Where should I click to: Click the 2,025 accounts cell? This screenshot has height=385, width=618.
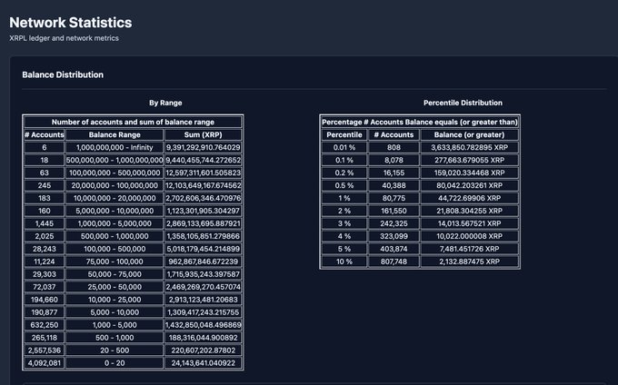click(x=45, y=236)
